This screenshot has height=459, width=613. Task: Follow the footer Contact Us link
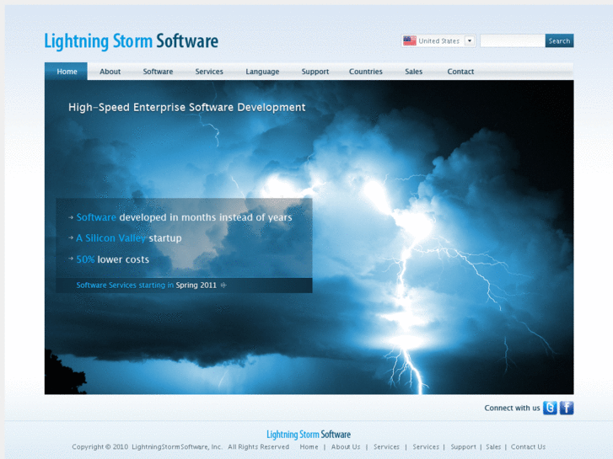[x=528, y=446]
